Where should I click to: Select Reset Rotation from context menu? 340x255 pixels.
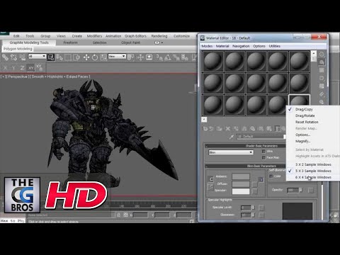313,122
